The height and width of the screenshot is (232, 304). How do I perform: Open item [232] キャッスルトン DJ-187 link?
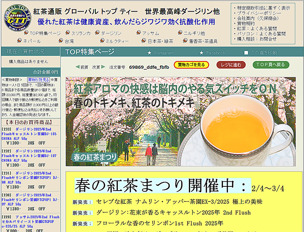coord(29,156)
